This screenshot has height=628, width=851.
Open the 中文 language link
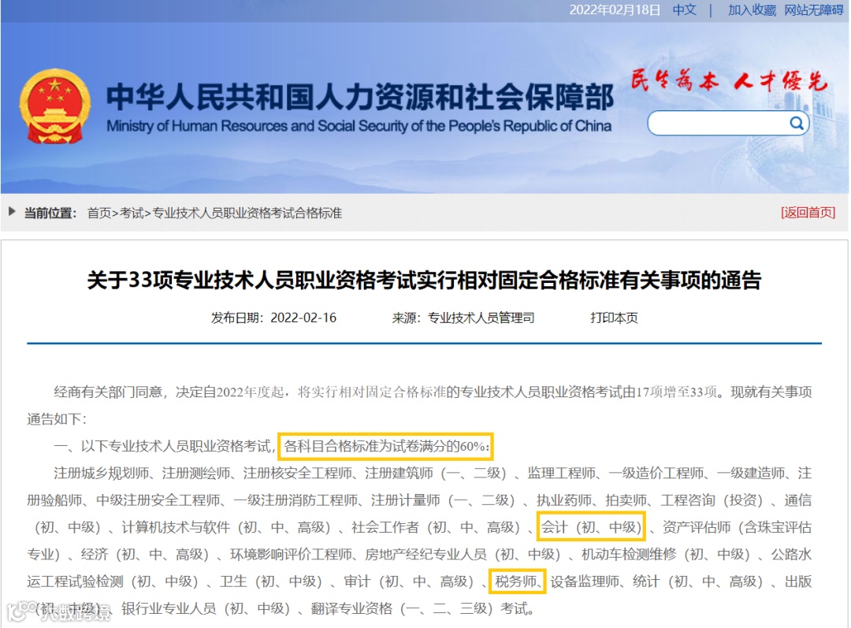pyautogui.click(x=685, y=9)
